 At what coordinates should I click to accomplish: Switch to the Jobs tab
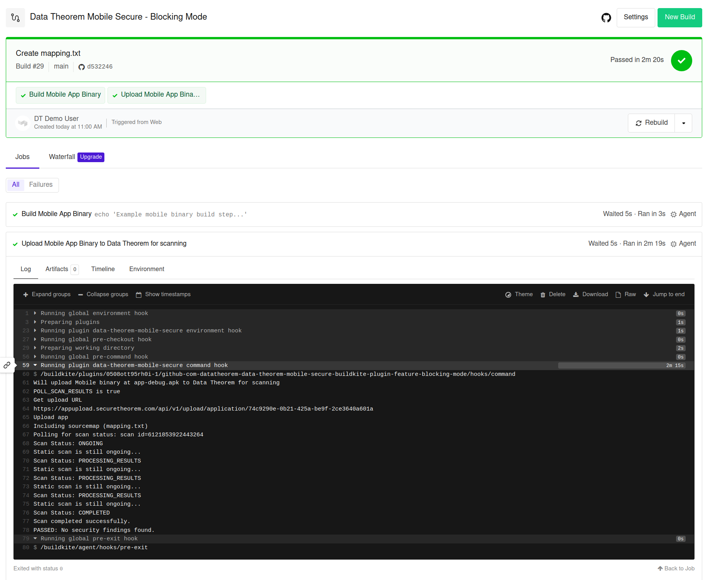coord(22,157)
